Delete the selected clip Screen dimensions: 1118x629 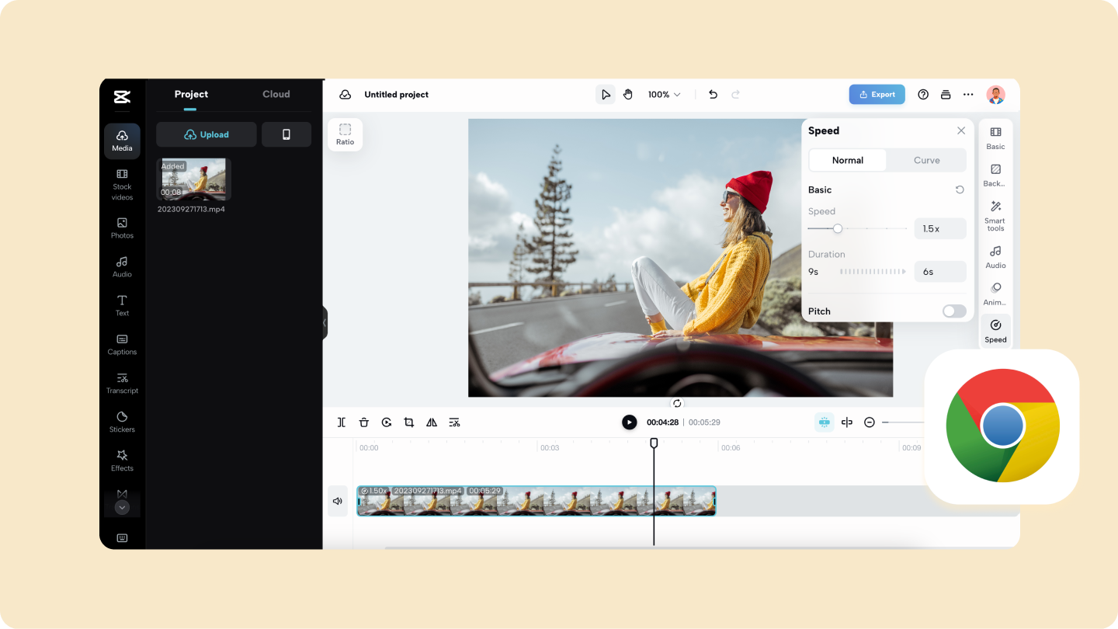[364, 422]
